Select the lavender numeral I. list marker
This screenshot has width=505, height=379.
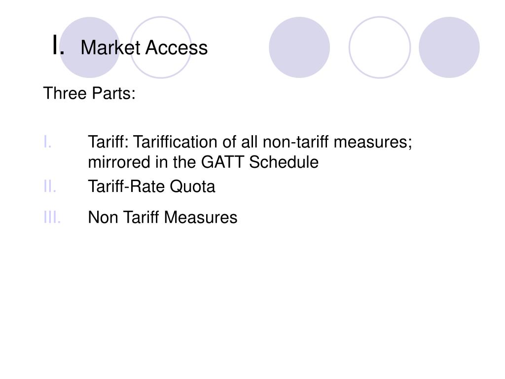47,142
